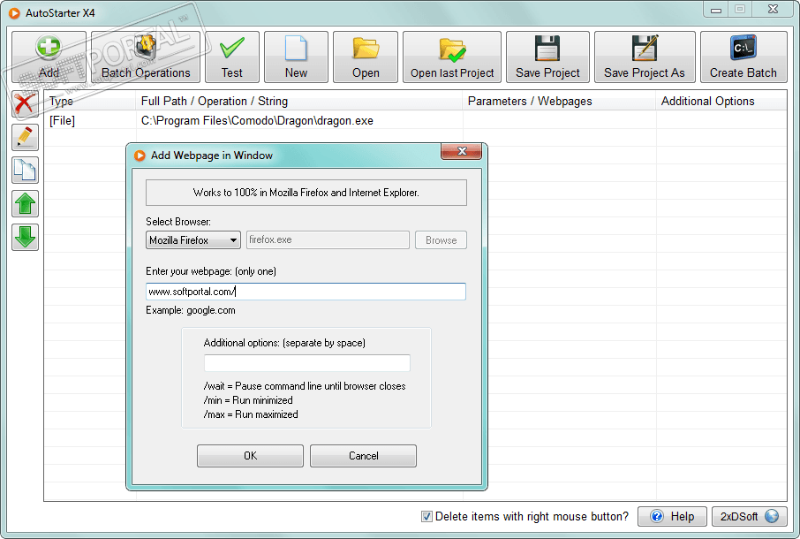Confirm dialog with OK button
The width and height of the screenshot is (800, 539).
250,456
